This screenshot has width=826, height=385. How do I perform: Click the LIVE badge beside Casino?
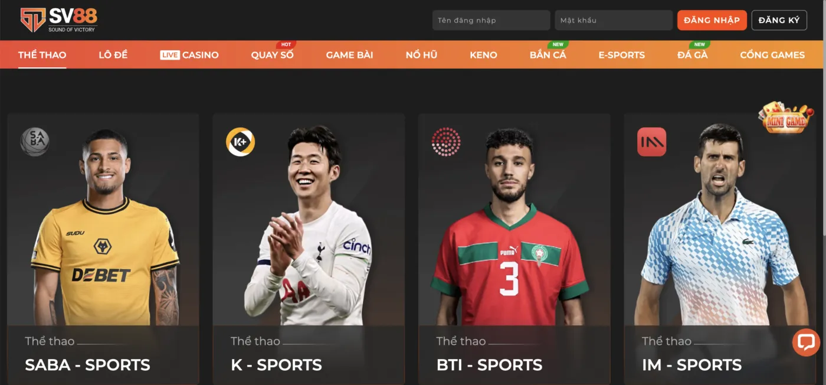pyautogui.click(x=170, y=55)
